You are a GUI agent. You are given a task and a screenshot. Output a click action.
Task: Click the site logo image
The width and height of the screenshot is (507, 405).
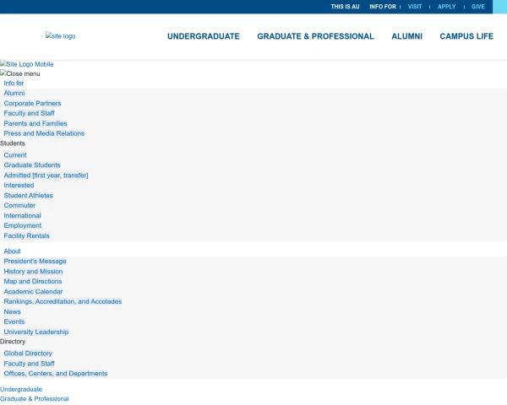[x=61, y=35]
